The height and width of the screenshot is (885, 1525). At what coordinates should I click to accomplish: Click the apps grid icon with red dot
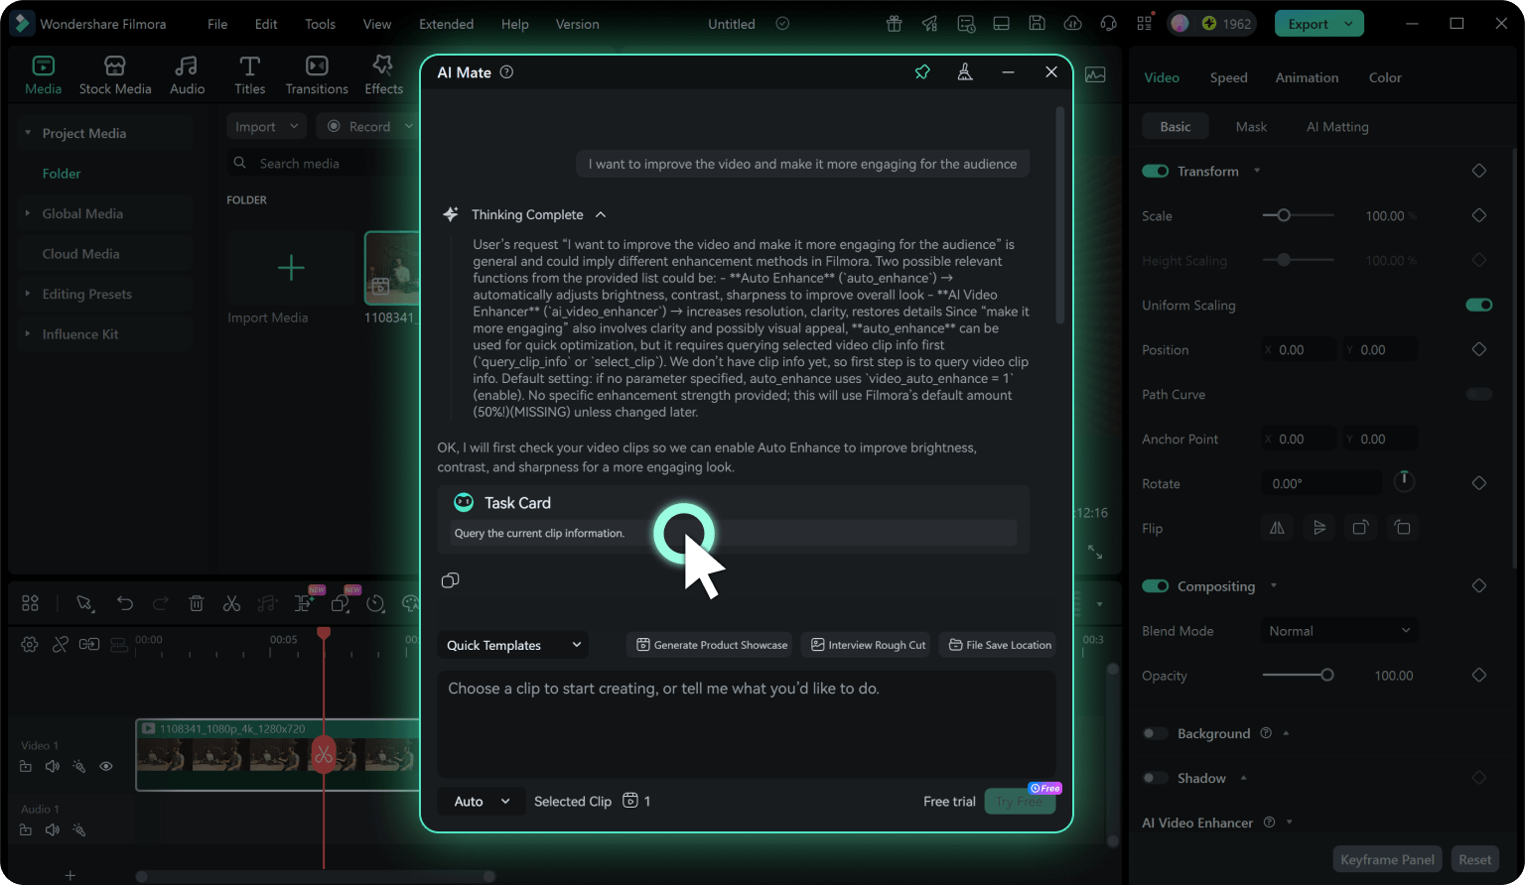1145,24
